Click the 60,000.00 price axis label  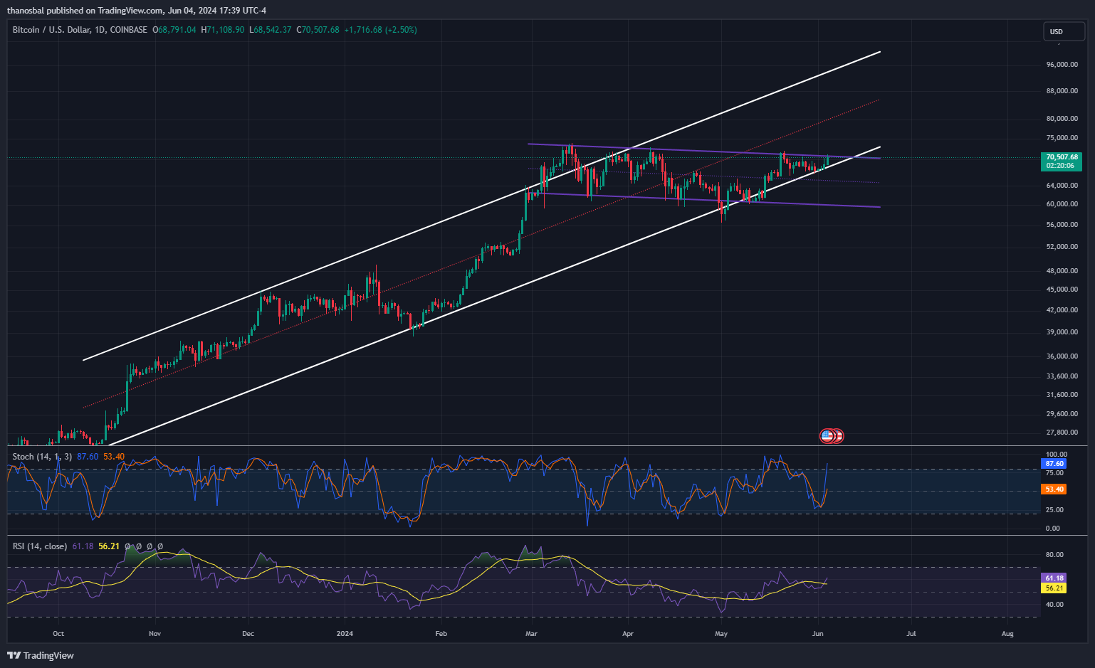[x=1062, y=204]
